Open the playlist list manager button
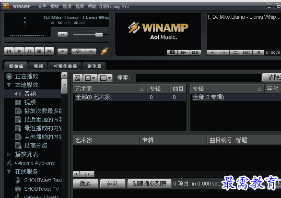 pyautogui.click(x=258, y=53)
